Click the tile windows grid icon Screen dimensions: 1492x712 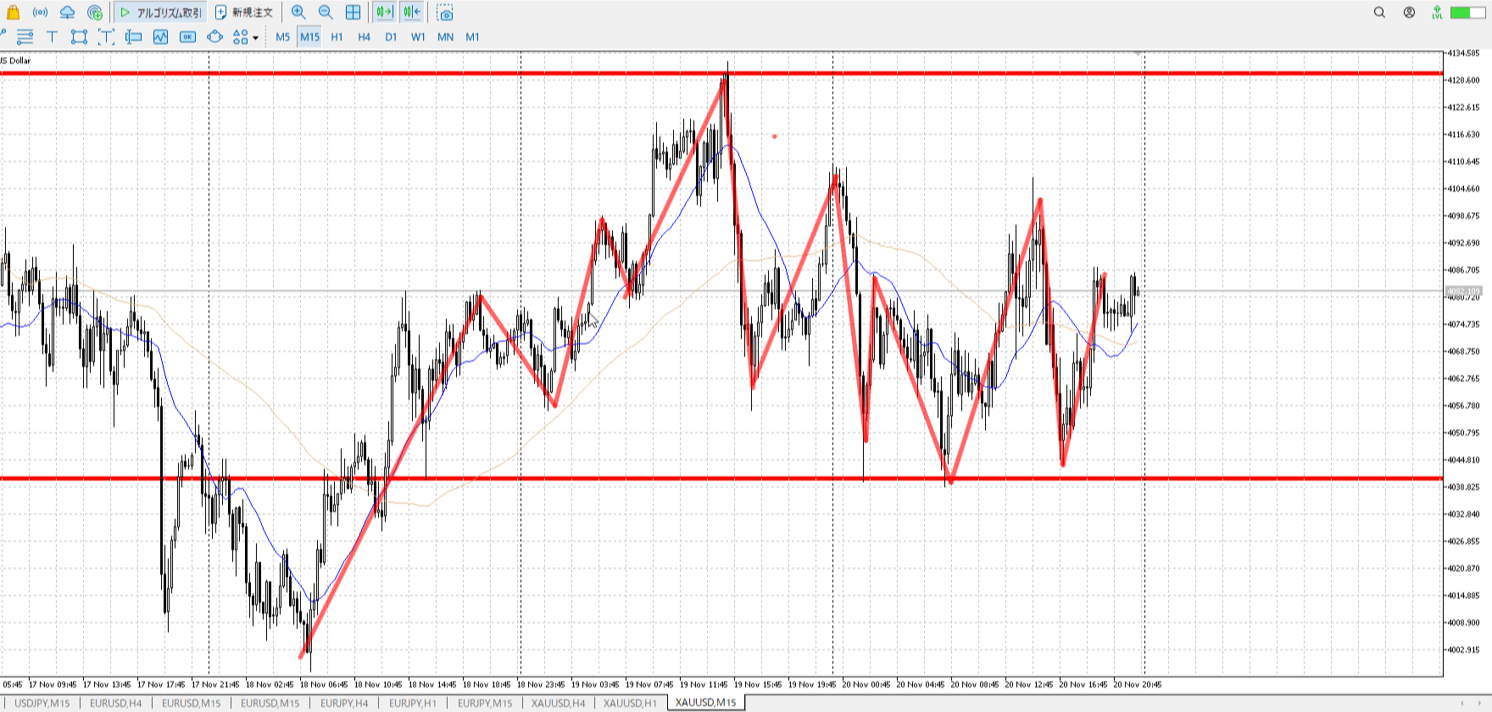[x=353, y=12]
